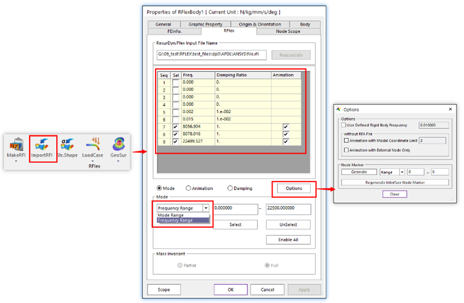This screenshot has height=303, width=464.
Task: Select the Partial mass invariant radio
Action: point(180,265)
